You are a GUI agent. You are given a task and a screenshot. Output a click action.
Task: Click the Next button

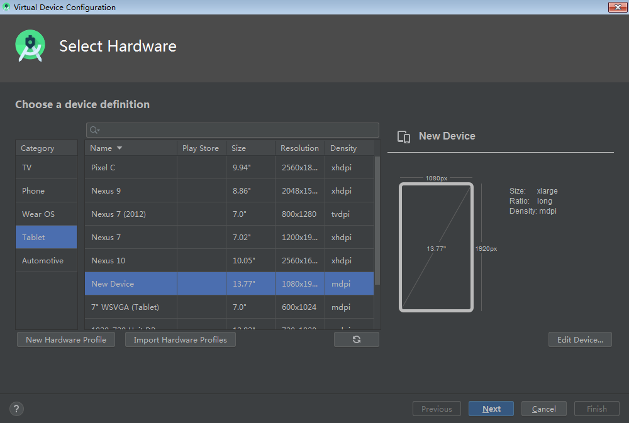pyautogui.click(x=491, y=409)
